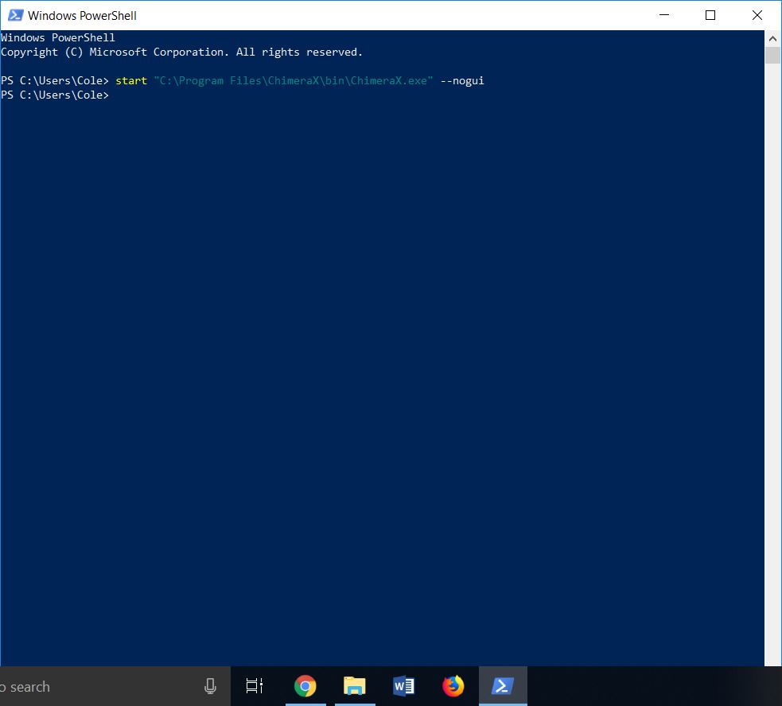Open the PowerShell window system menu icon
Viewport: 782px width, 706px height.
click(14, 15)
